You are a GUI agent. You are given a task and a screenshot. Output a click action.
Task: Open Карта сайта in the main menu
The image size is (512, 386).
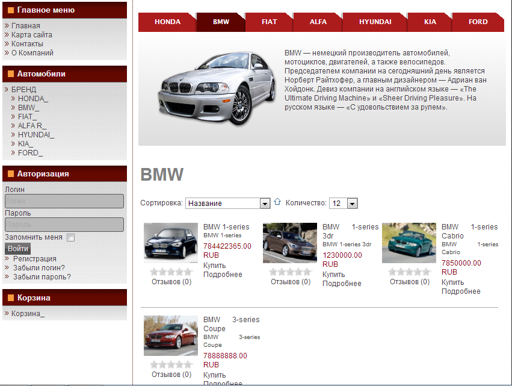click(31, 35)
